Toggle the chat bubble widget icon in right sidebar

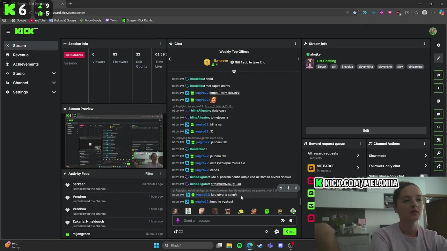tap(439, 114)
